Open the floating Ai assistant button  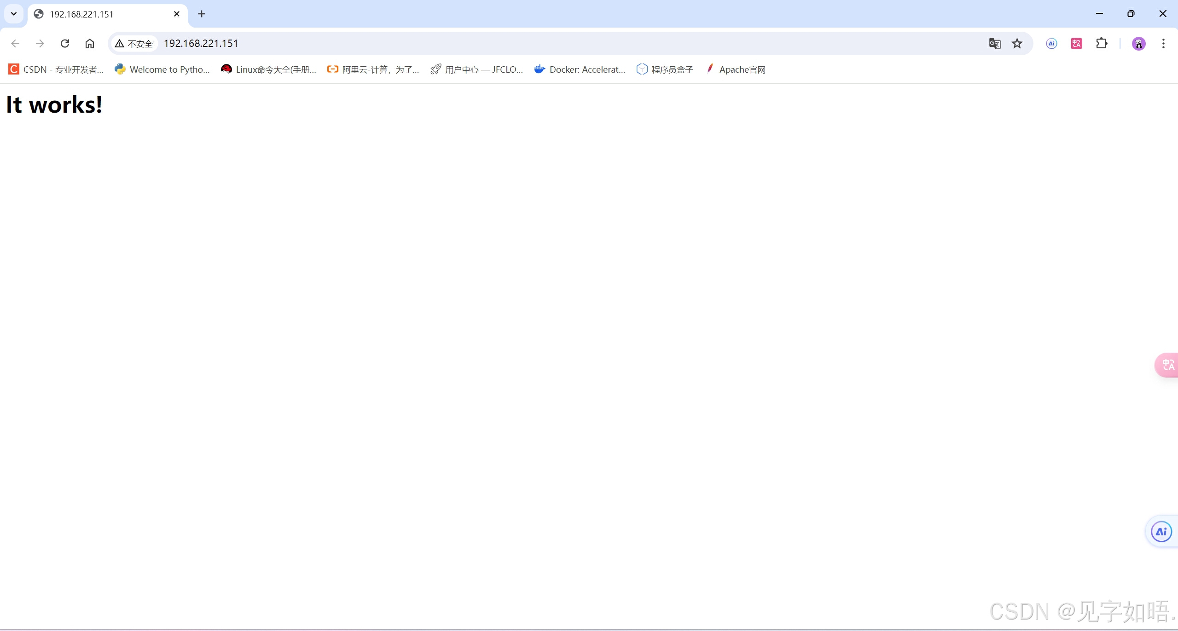[1161, 532]
